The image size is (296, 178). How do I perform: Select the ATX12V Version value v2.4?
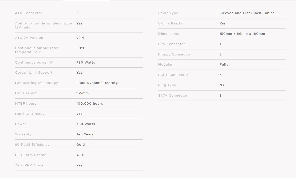pos(80,38)
